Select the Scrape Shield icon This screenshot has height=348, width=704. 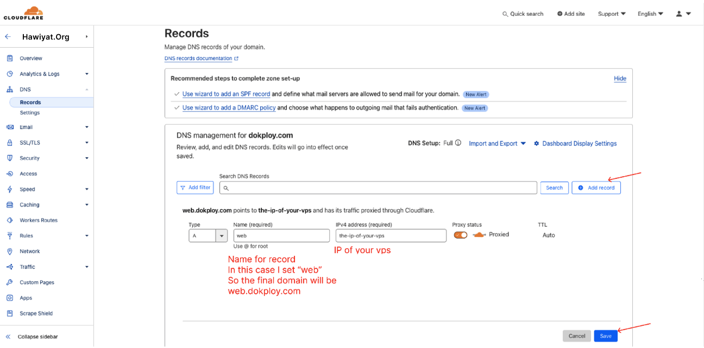coord(10,313)
